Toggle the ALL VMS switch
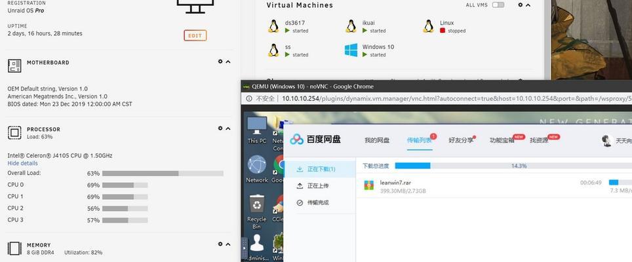This screenshot has height=262, width=632. click(x=498, y=5)
